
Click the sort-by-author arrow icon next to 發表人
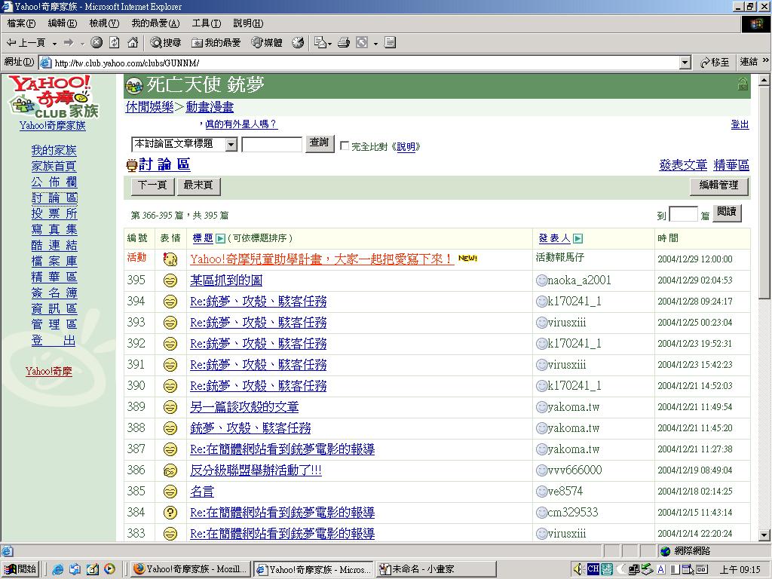578,239
